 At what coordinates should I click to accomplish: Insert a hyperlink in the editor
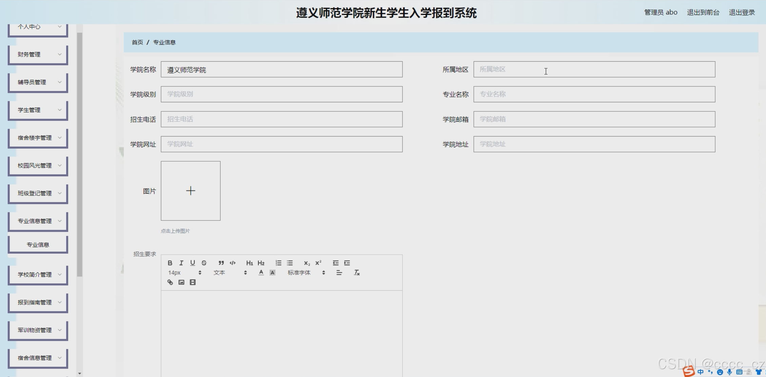pyautogui.click(x=170, y=282)
